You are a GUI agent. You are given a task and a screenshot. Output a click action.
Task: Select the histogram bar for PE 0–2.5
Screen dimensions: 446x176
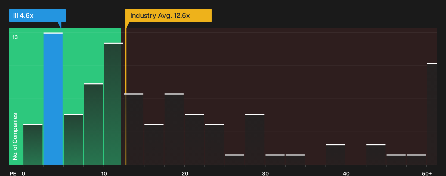coord(33,144)
